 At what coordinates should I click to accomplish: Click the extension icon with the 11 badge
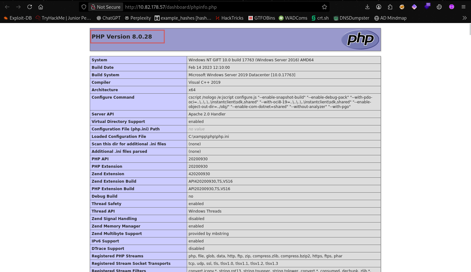[427, 7]
